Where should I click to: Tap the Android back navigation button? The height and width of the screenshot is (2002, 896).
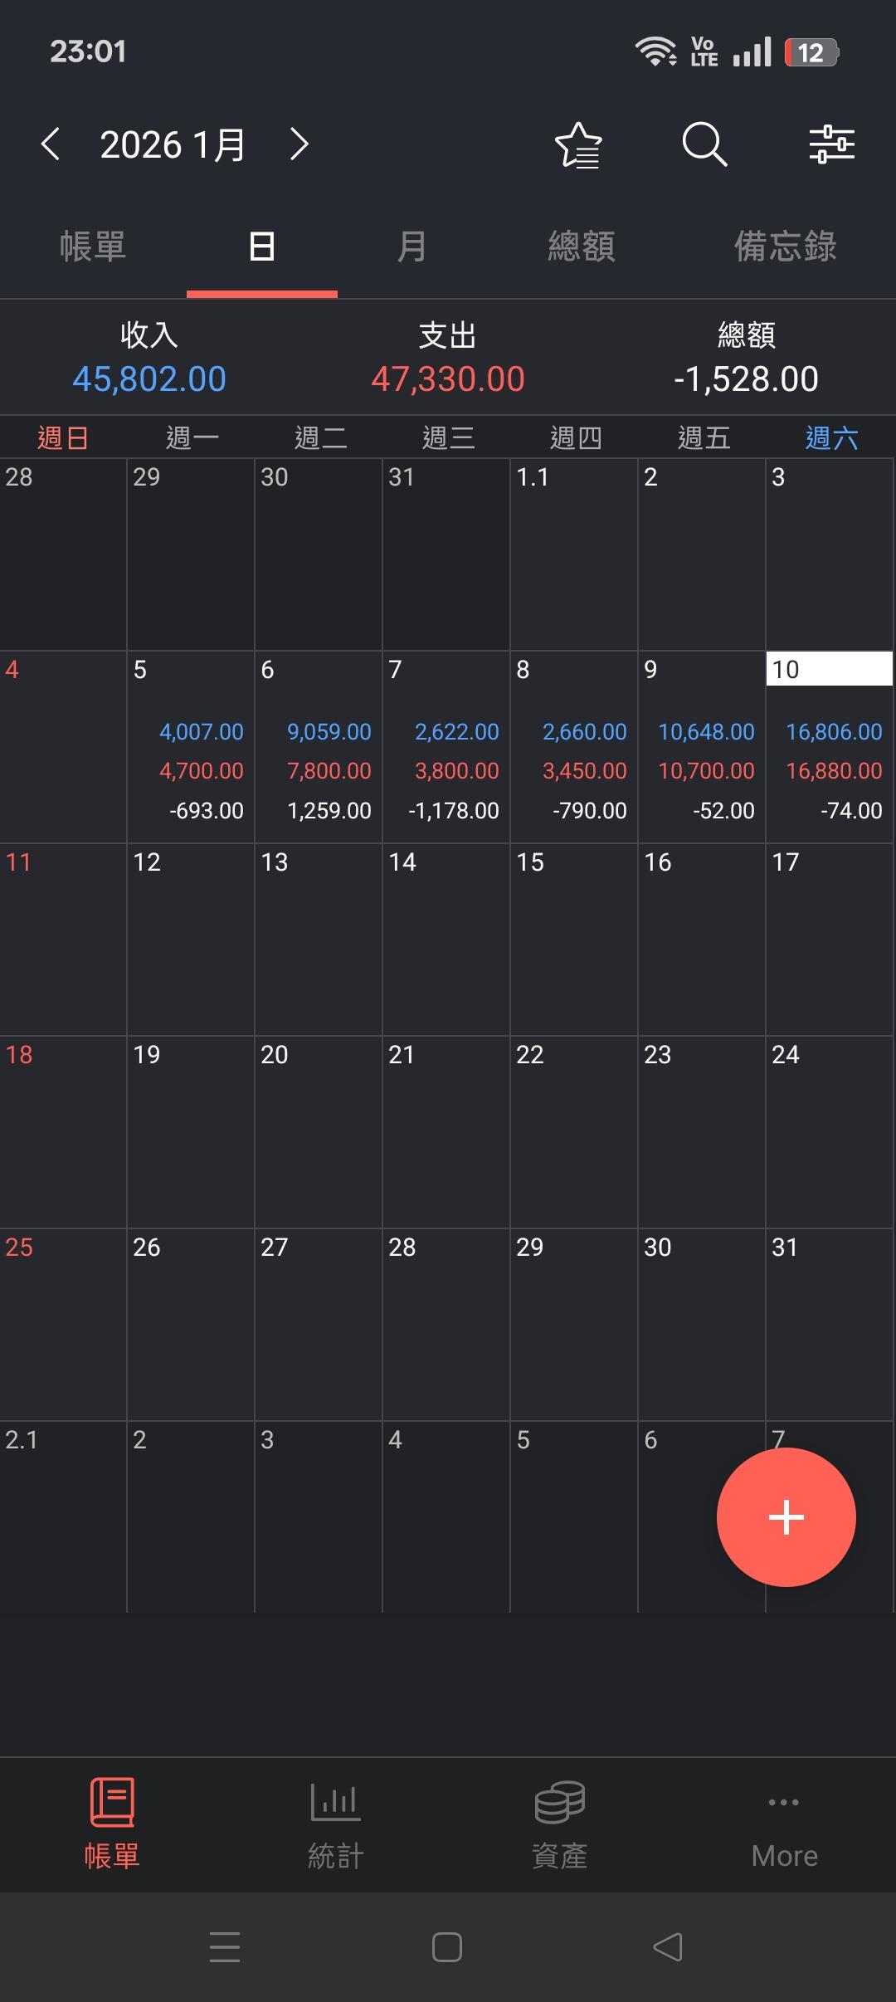668,1946
